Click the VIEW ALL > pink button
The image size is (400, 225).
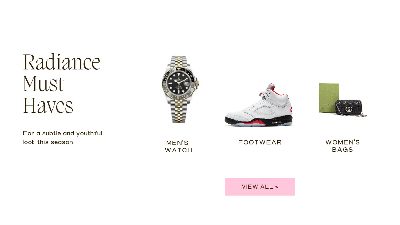(260, 187)
